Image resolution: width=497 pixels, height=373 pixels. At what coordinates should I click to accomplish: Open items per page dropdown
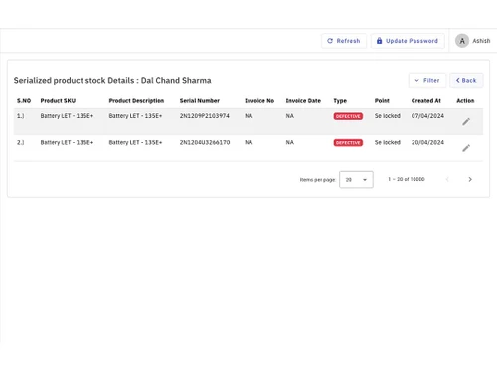(356, 179)
